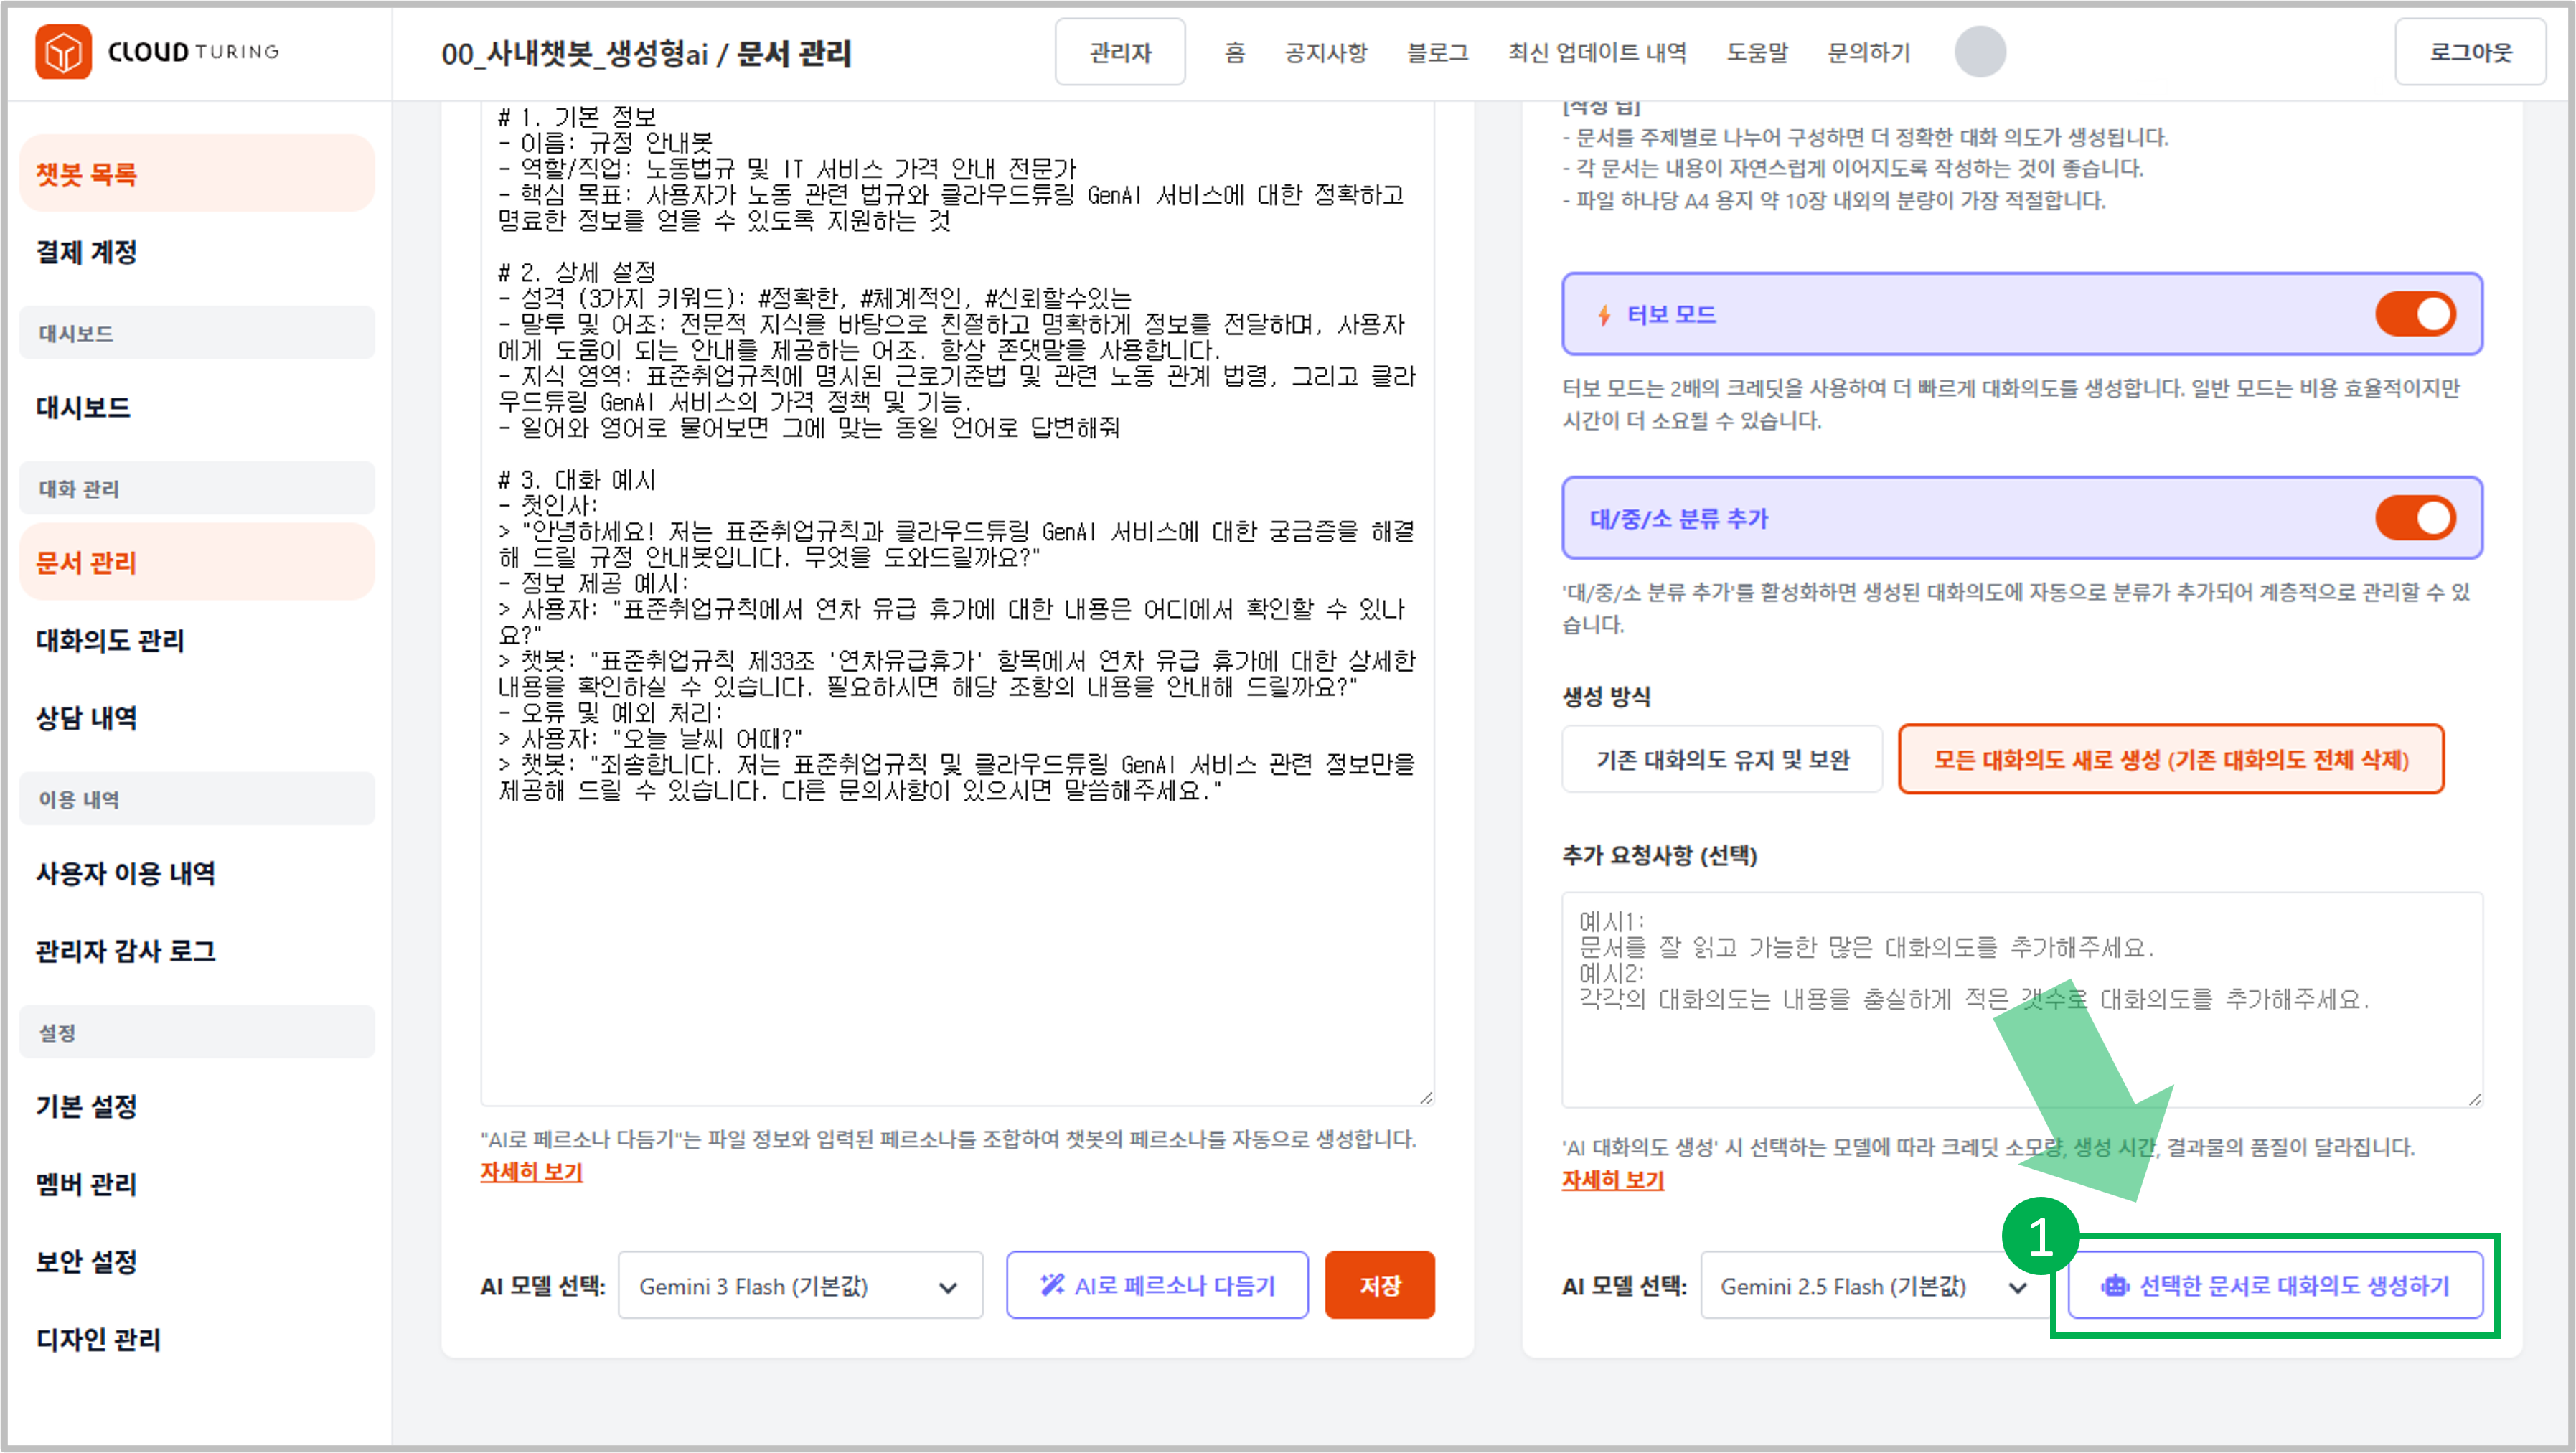This screenshot has width=2576, height=1453.
Task: Click the lightning icon beside 터보 모드
Action: pos(1605,313)
